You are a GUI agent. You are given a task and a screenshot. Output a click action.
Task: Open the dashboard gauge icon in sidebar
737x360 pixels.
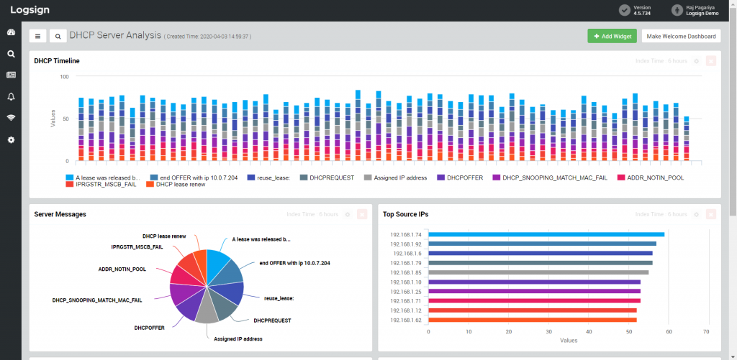pyautogui.click(x=11, y=32)
